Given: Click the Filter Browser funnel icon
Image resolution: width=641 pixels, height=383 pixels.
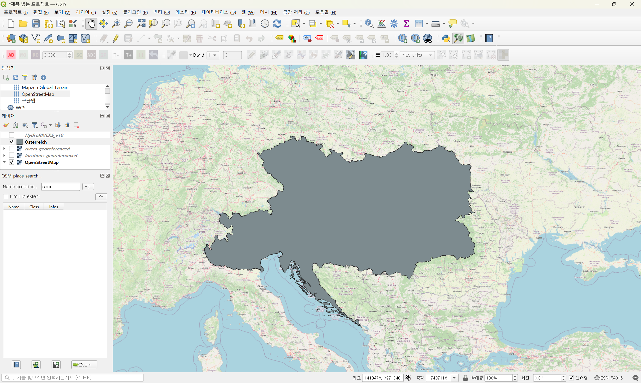Looking at the screenshot, I should pyautogui.click(x=25, y=77).
